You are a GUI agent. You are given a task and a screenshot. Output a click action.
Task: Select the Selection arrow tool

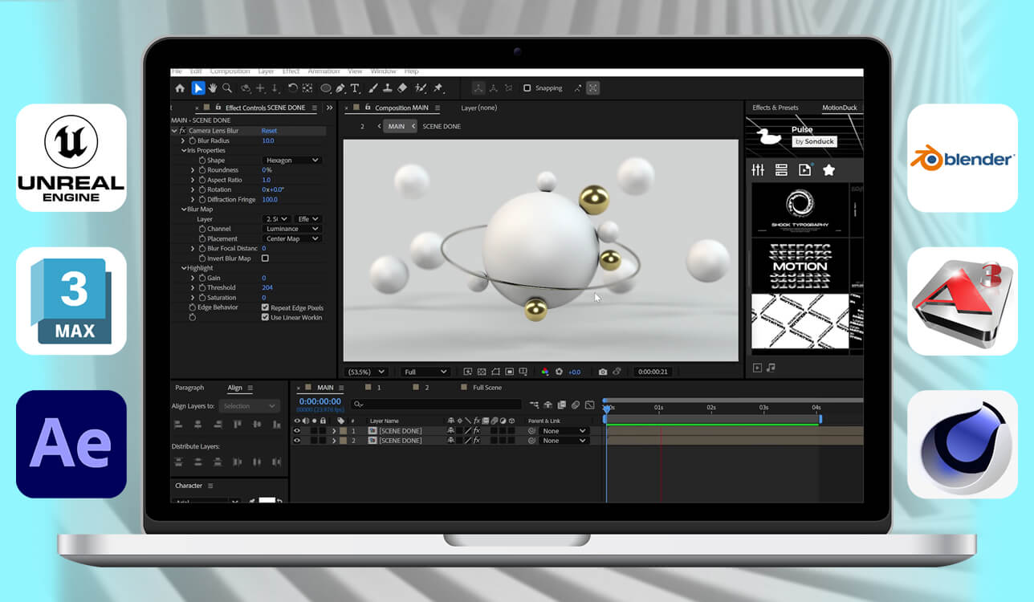(x=197, y=88)
